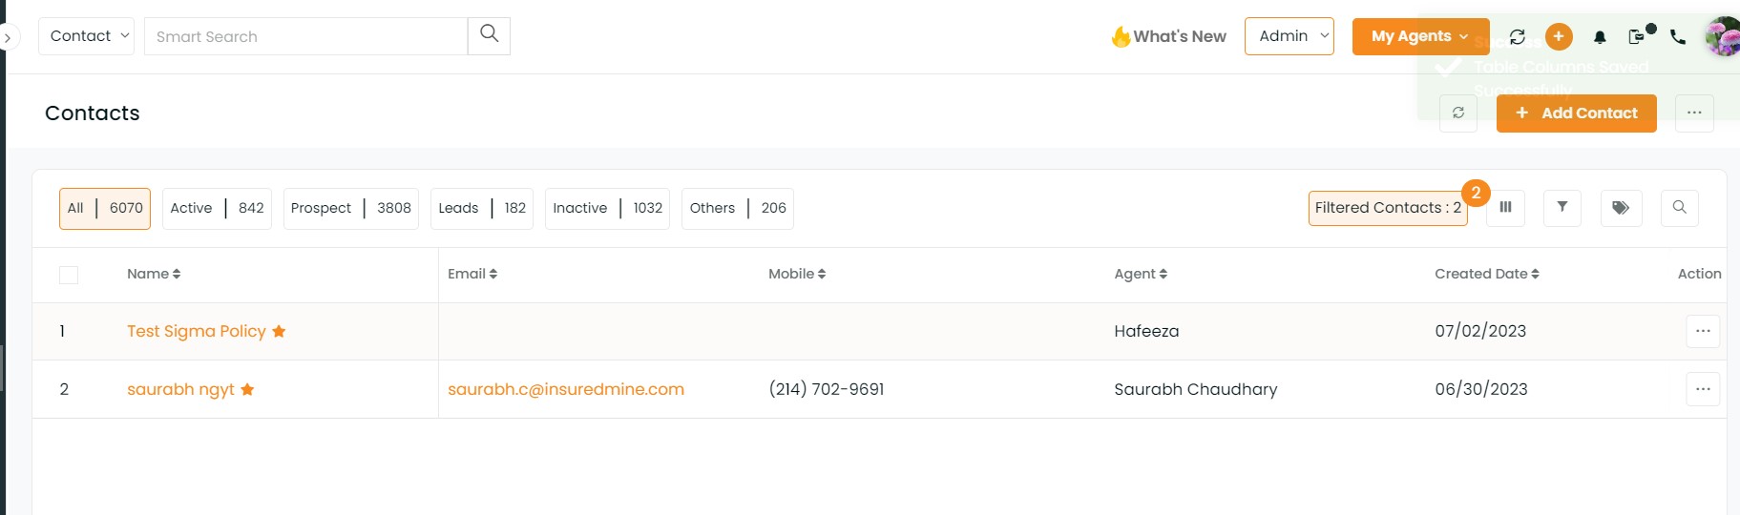Refresh contacts list with reload icon
Screen dimensions: 1740x515
click(x=1458, y=113)
